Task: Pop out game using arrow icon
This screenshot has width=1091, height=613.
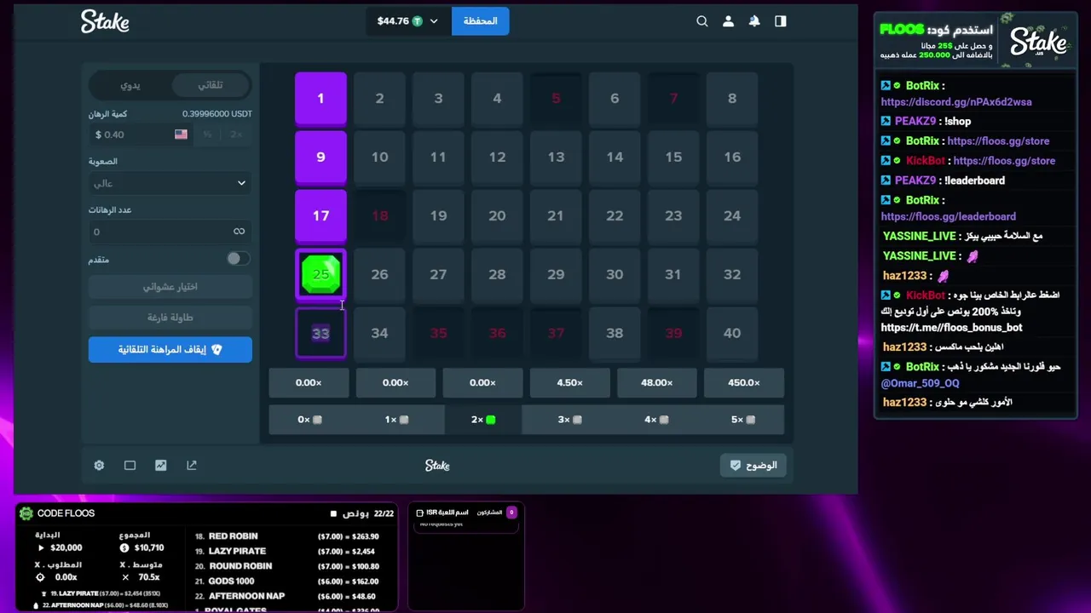Action: tap(192, 466)
